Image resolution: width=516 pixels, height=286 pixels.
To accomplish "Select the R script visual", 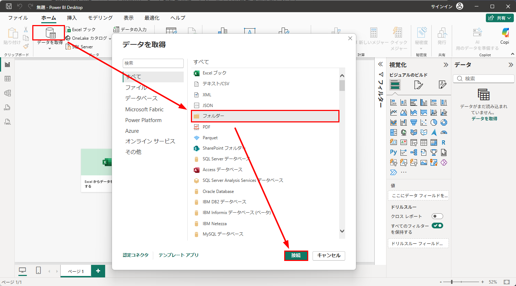I will click(x=444, y=142).
